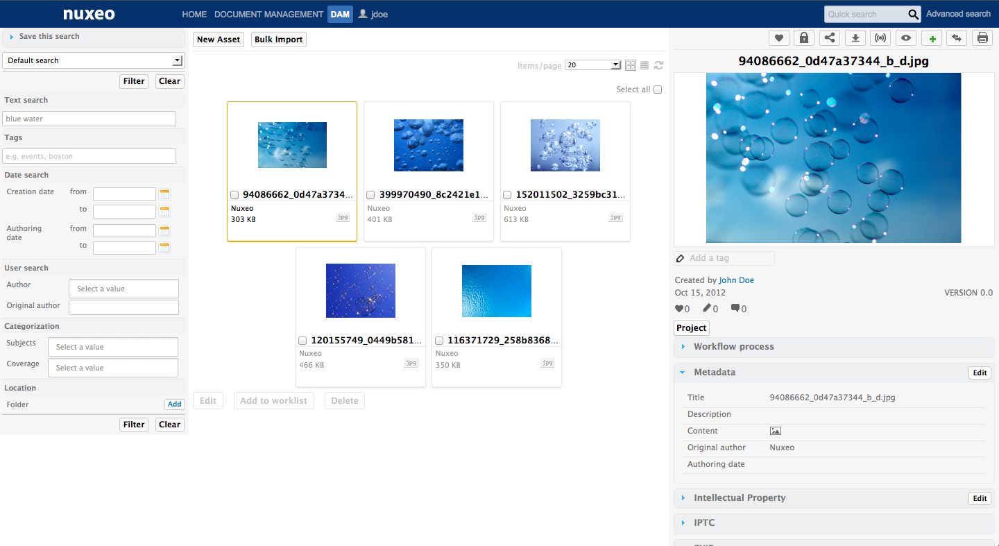Download the asset using download icon
Viewport: 999px width, 546px height.
pyautogui.click(x=855, y=38)
